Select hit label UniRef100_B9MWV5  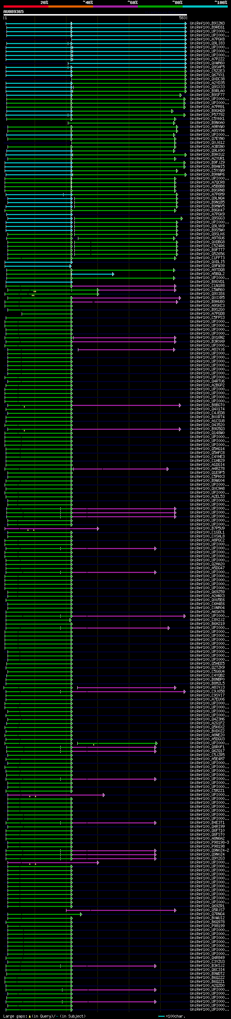click(x=207, y=206)
